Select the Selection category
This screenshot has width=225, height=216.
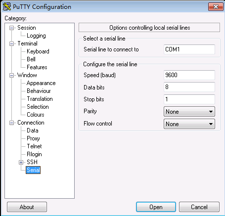(38, 107)
